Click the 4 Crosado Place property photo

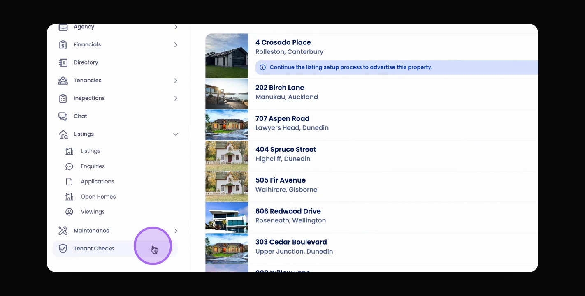(x=227, y=56)
